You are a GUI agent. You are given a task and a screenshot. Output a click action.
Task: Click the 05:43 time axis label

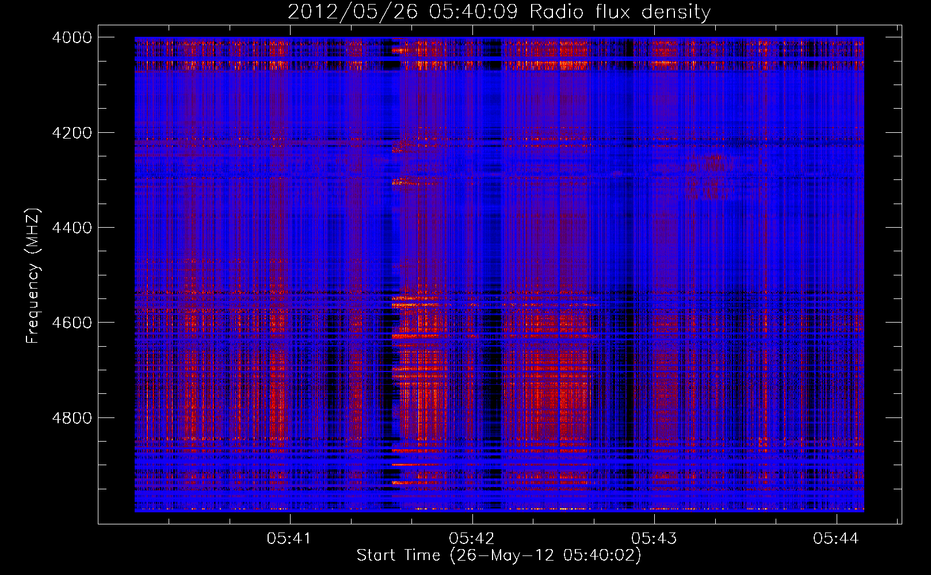click(654, 538)
